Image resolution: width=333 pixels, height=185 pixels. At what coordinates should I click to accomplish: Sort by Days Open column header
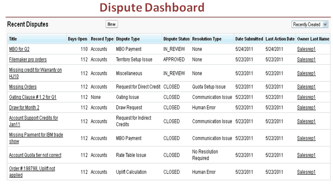[77, 39]
